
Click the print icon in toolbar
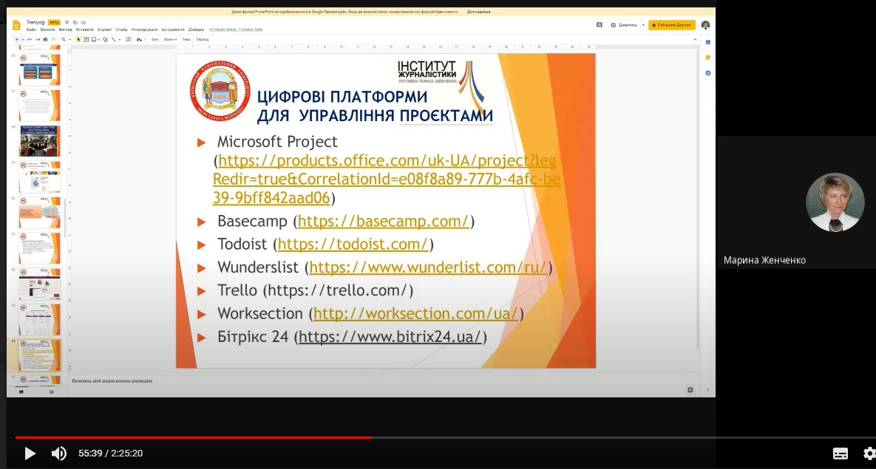[45, 39]
